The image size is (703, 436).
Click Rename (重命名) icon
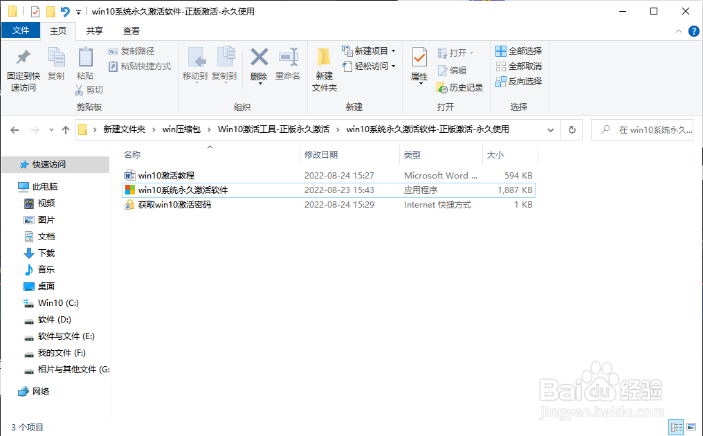point(289,57)
